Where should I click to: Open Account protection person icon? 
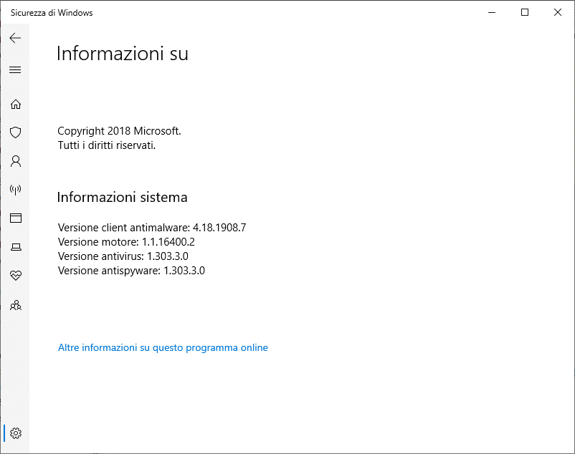point(15,161)
